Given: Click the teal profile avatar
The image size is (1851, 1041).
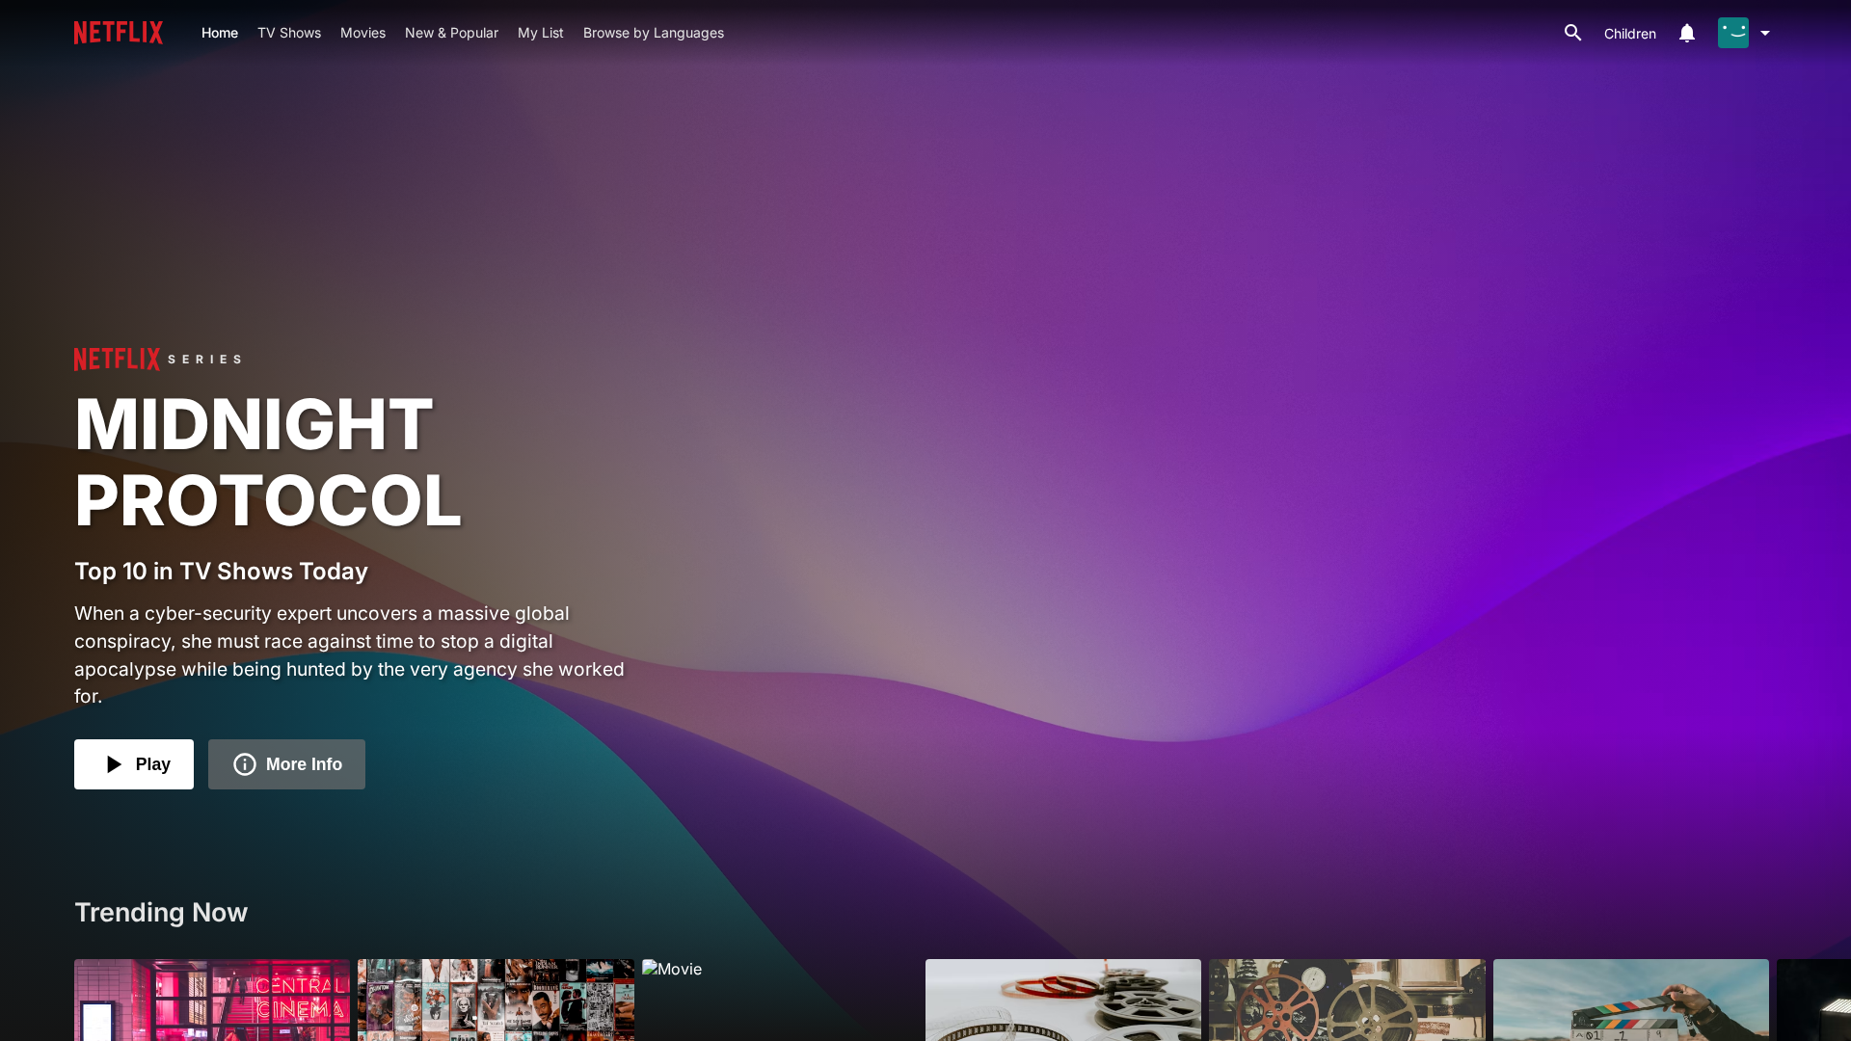Looking at the screenshot, I should point(1733,33).
